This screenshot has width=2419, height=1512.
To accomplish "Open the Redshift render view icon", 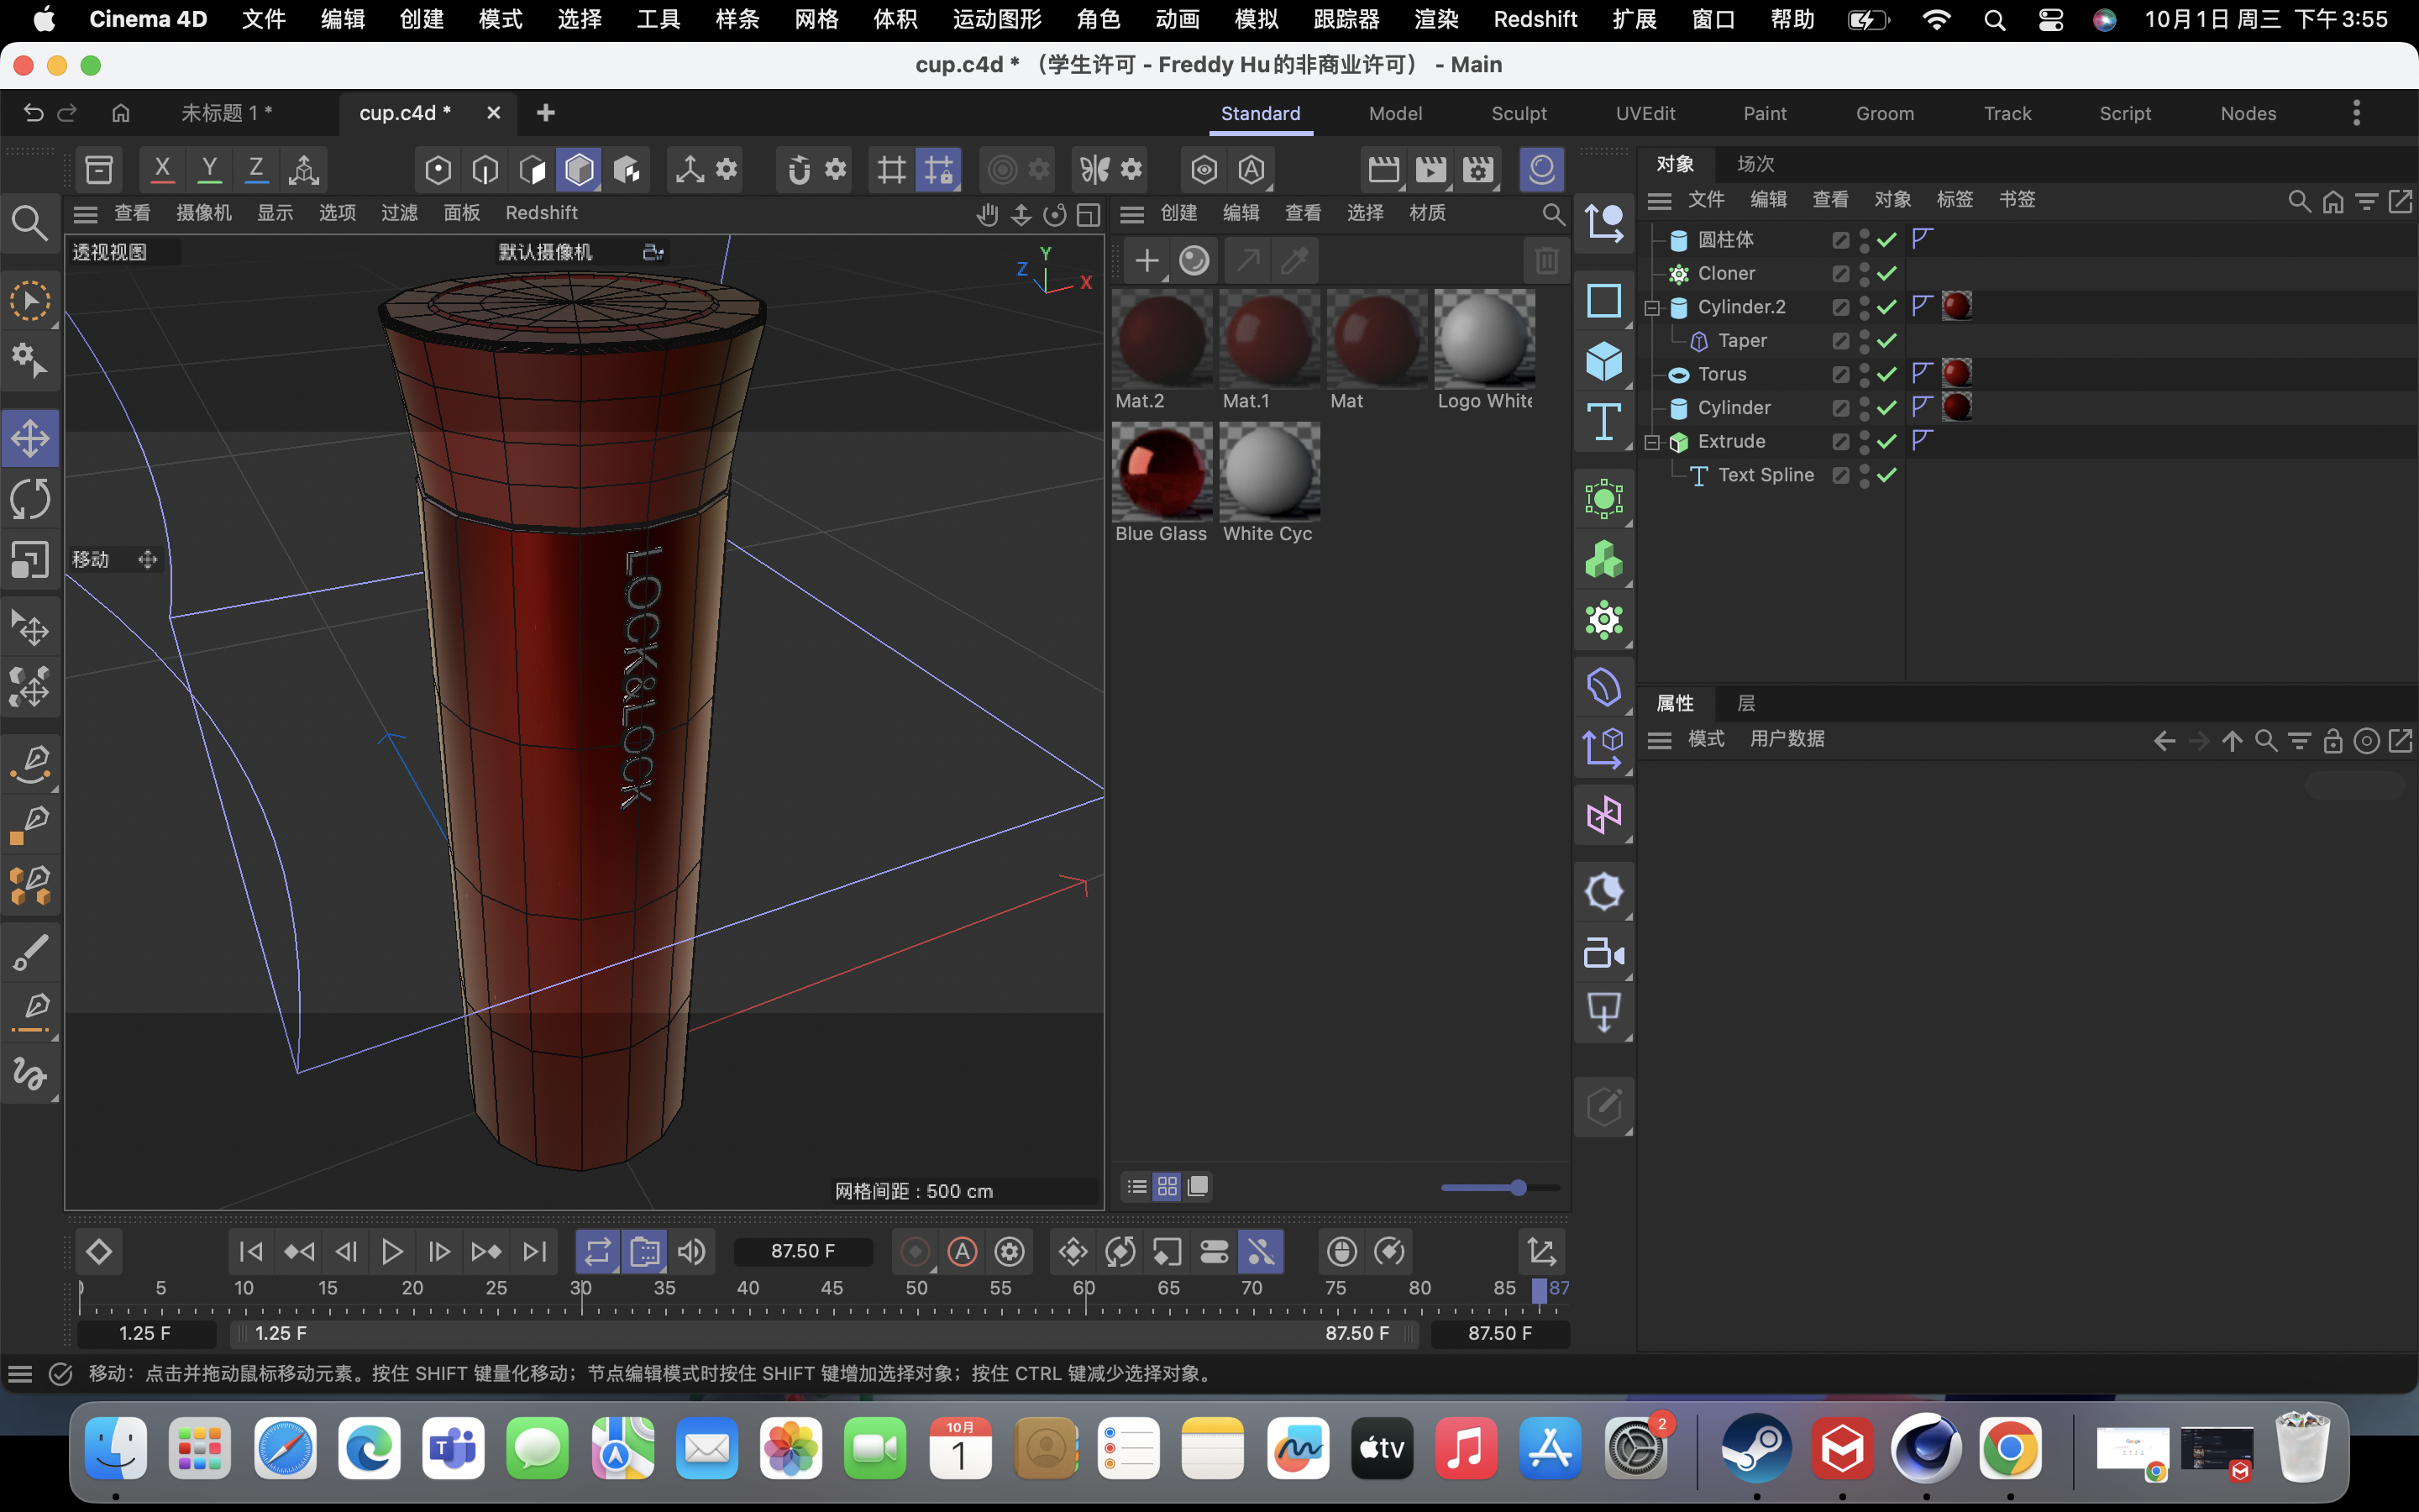I will tap(1540, 169).
